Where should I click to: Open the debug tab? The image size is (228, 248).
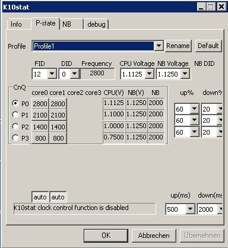96,24
